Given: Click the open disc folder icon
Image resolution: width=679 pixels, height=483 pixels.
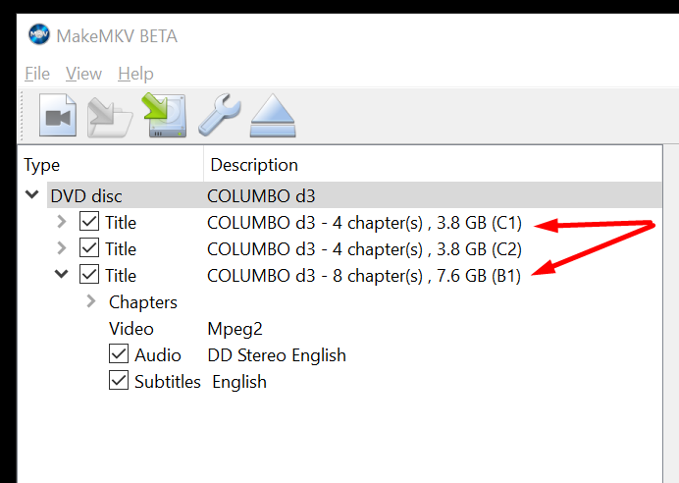Looking at the screenshot, I should coord(110,117).
